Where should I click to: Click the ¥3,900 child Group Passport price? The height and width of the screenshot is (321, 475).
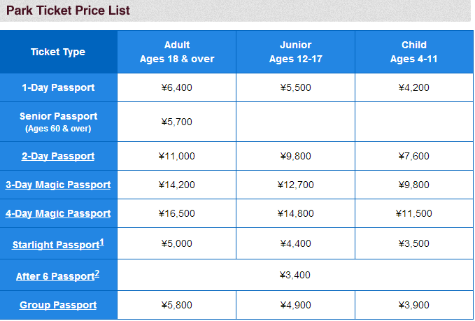tap(413, 305)
